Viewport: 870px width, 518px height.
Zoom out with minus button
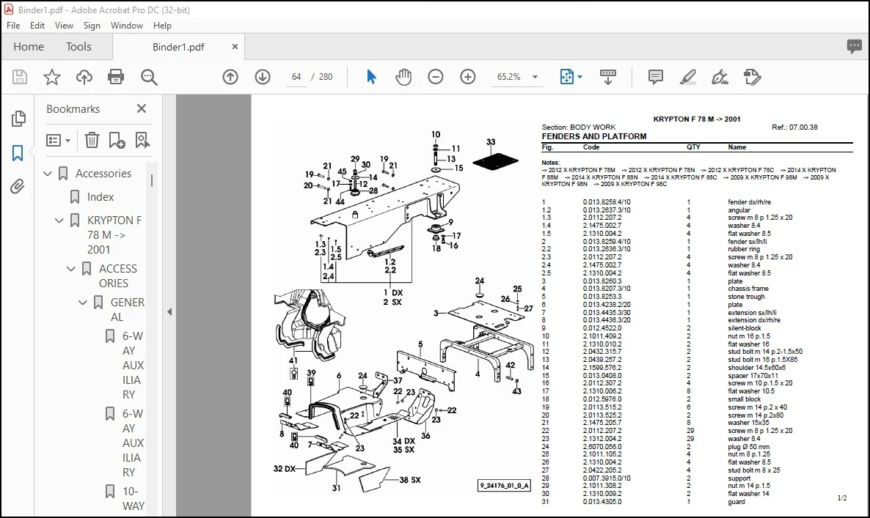click(x=436, y=77)
